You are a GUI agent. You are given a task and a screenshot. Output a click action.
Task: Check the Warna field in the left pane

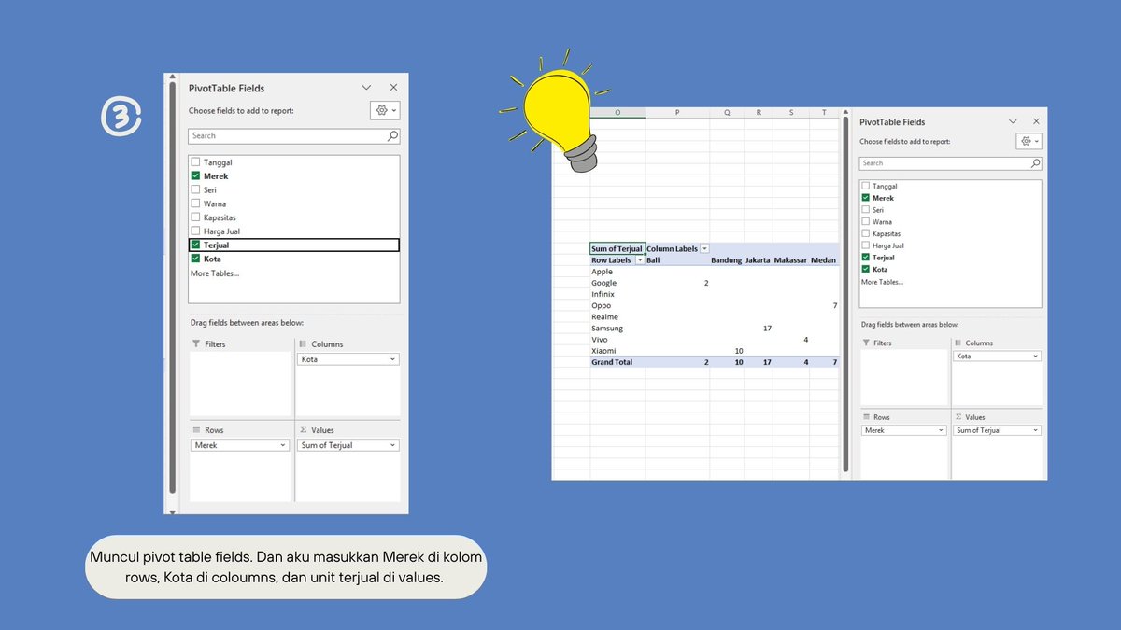coord(195,203)
